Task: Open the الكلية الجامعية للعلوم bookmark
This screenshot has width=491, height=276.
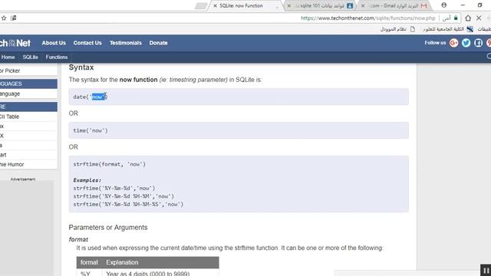Action: click(448, 29)
